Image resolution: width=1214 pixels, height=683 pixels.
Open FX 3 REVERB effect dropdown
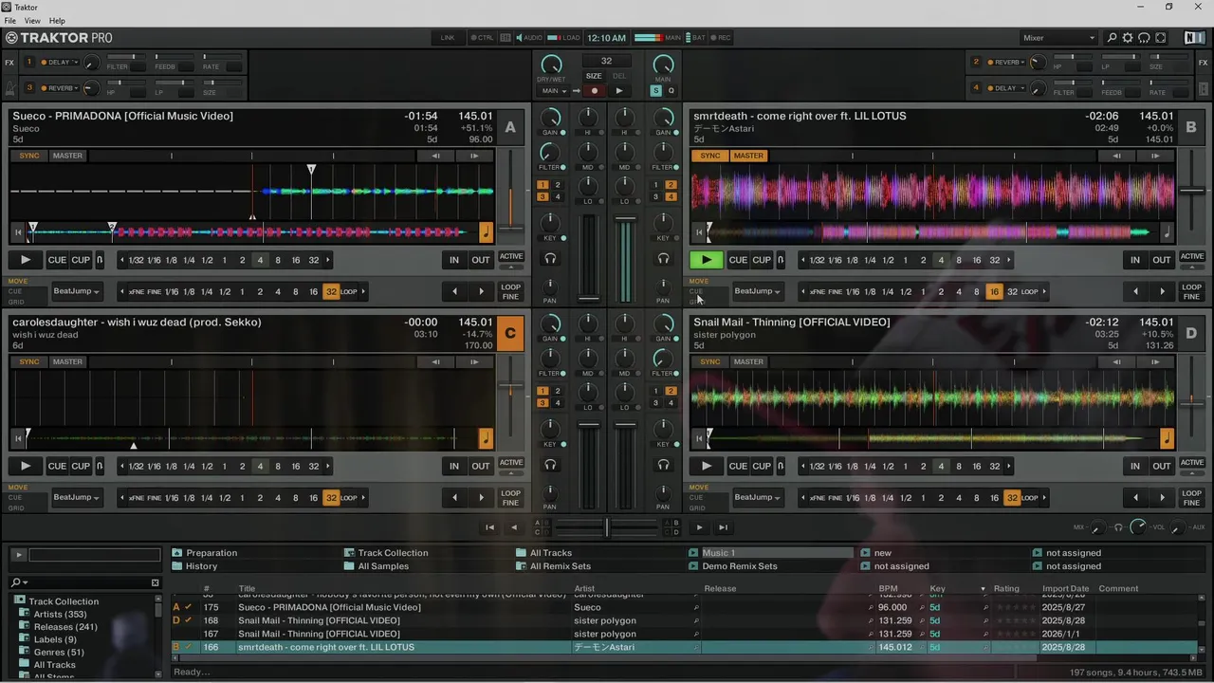pyautogui.click(x=59, y=88)
